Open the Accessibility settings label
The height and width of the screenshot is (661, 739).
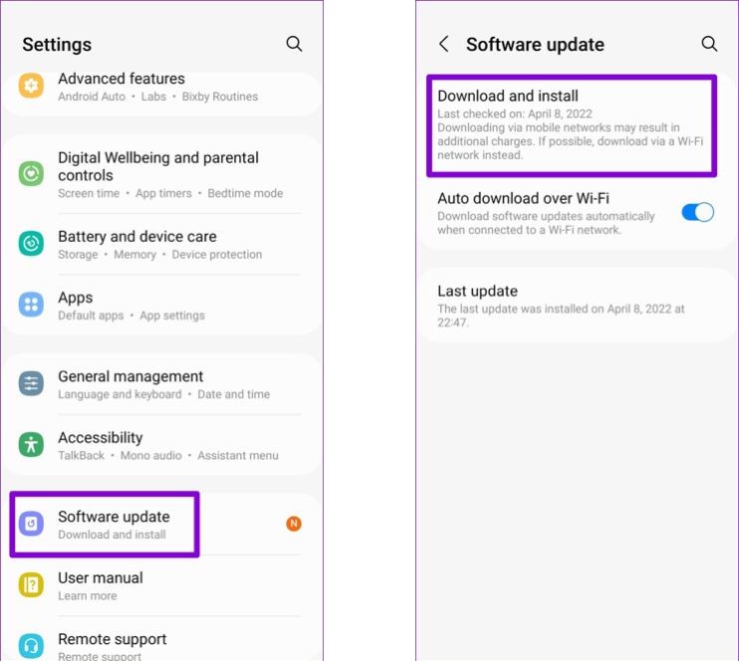[101, 438]
